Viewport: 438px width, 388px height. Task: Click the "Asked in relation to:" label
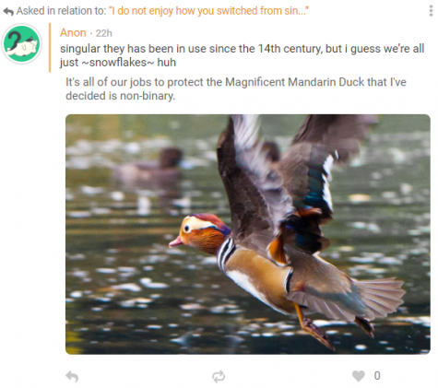(x=61, y=11)
